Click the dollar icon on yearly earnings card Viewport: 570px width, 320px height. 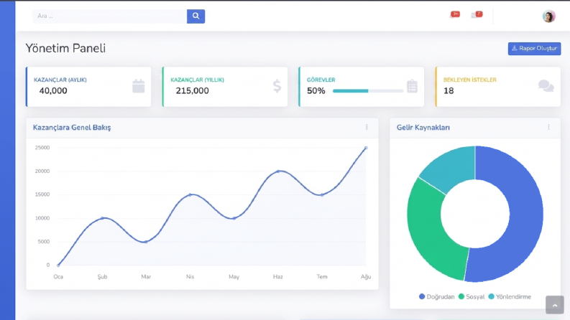click(277, 86)
